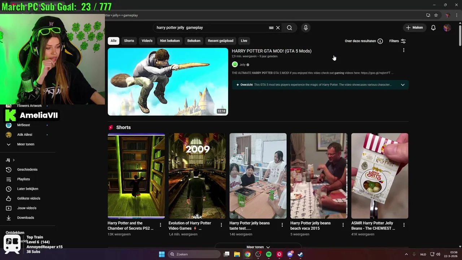Image resolution: width=462 pixels, height=260 pixels.
Task: Open volume control in system tray
Action: point(438,254)
